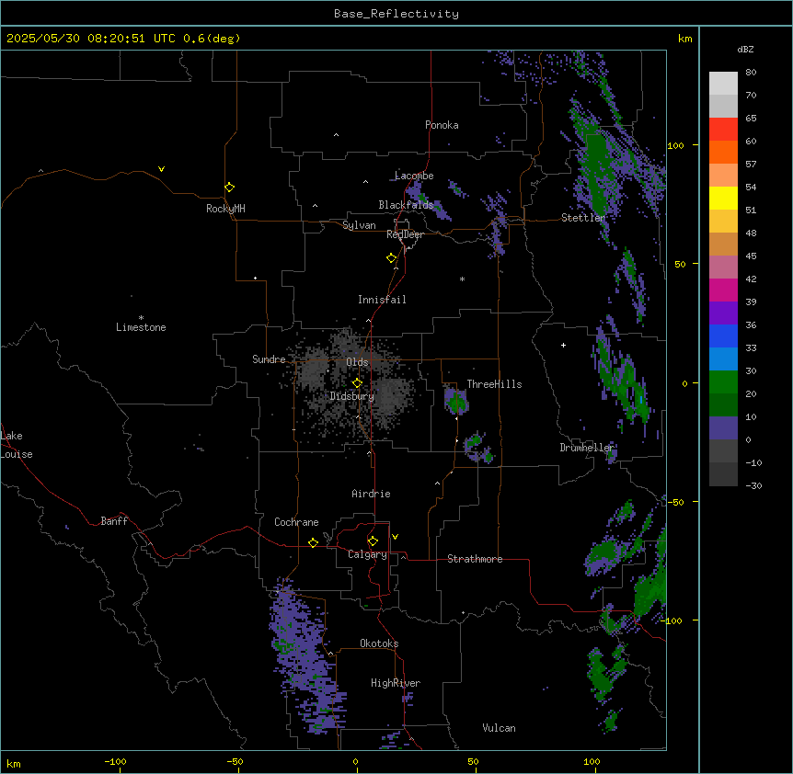The height and width of the screenshot is (774, 793).
Task: Click the asterisk marker above Limestone
Action: point(141,318)
